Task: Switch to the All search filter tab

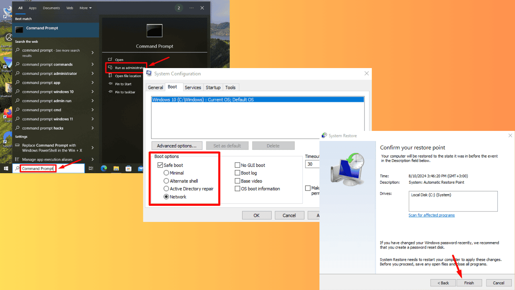Action: coord(20,8)
